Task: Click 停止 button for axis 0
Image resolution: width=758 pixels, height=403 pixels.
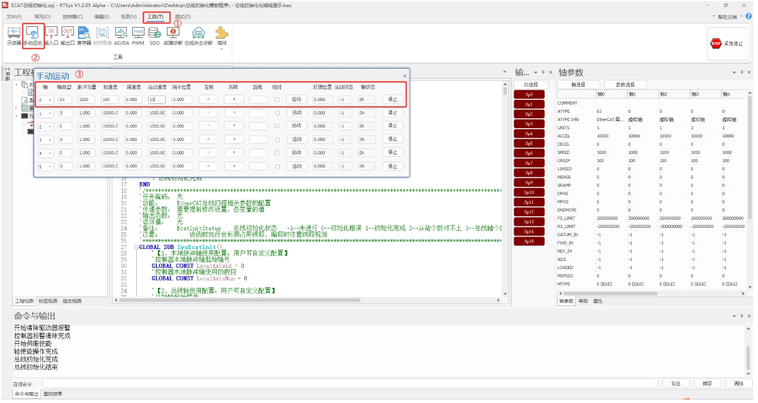Action: click(x=393, y=100)
